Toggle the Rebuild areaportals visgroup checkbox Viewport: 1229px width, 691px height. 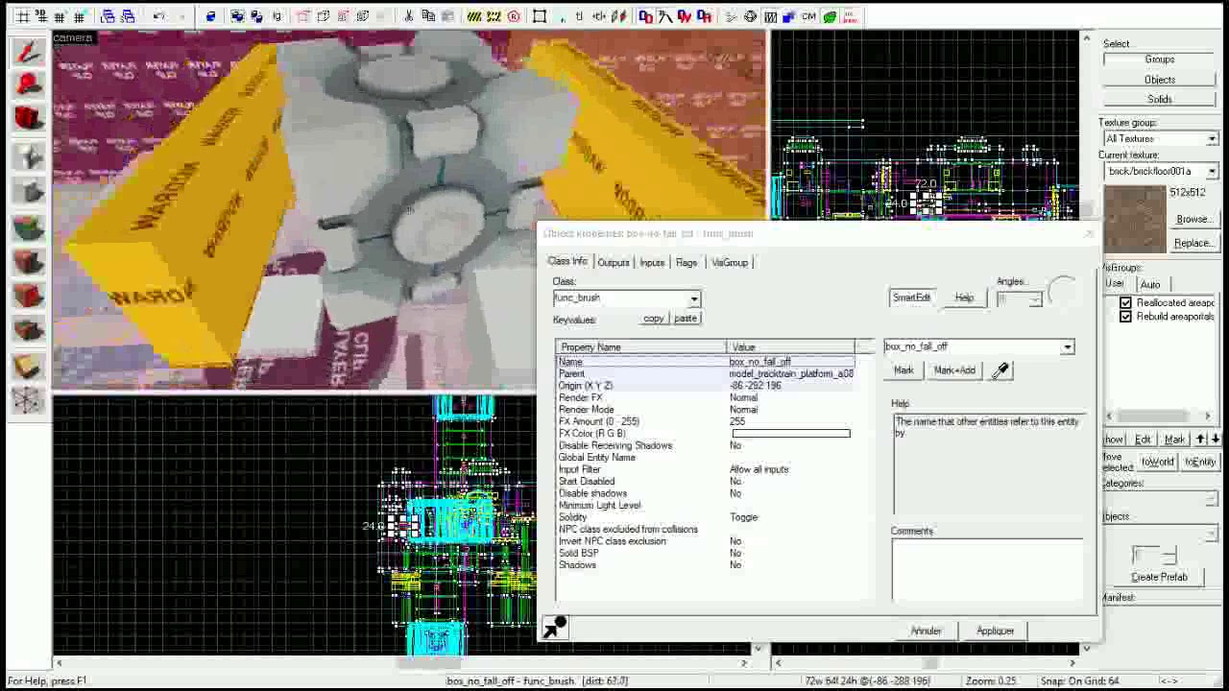tap(1125, 317)
